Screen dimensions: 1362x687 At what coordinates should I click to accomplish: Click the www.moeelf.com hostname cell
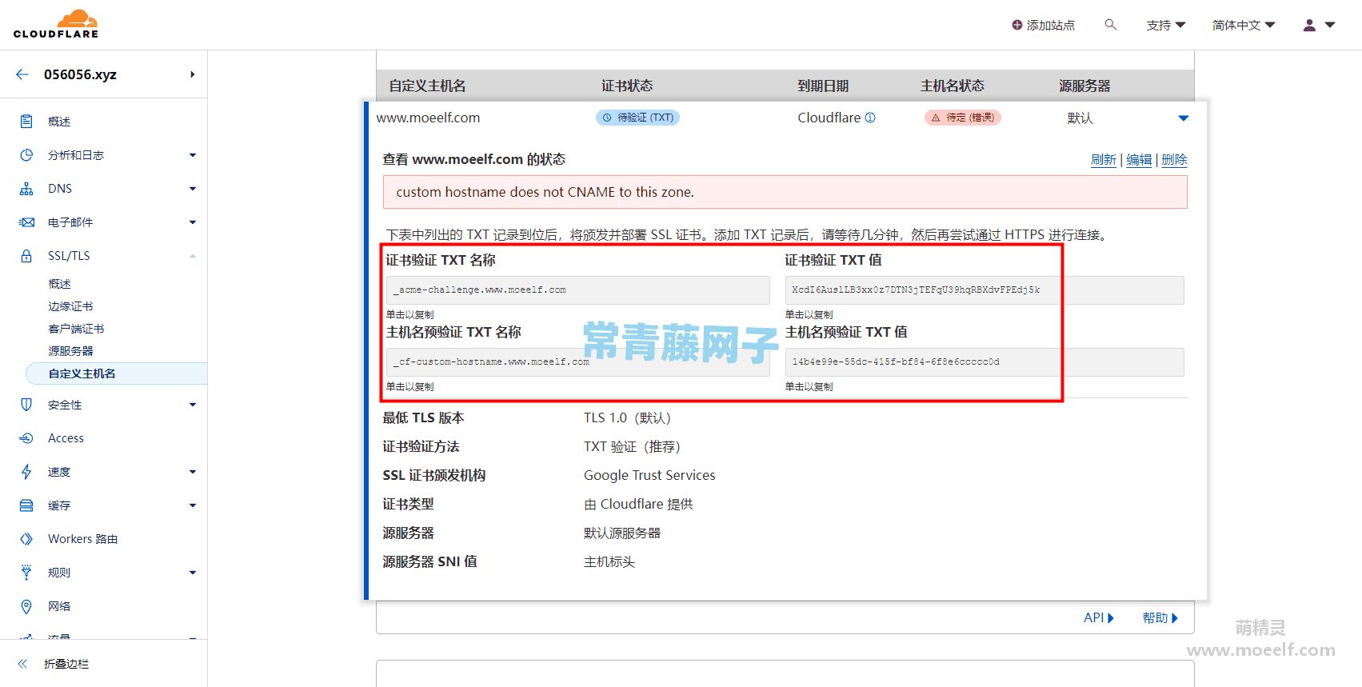pos(428,118)
